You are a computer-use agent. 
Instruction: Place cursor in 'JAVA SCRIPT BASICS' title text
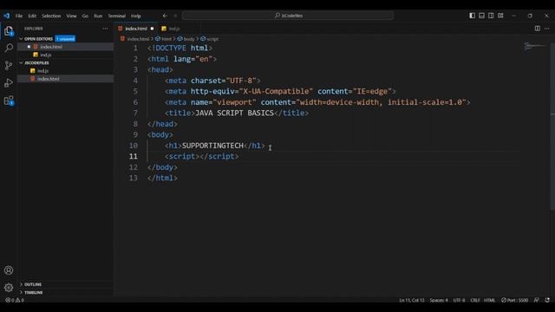pyautogui.click(x=234, y=113)
